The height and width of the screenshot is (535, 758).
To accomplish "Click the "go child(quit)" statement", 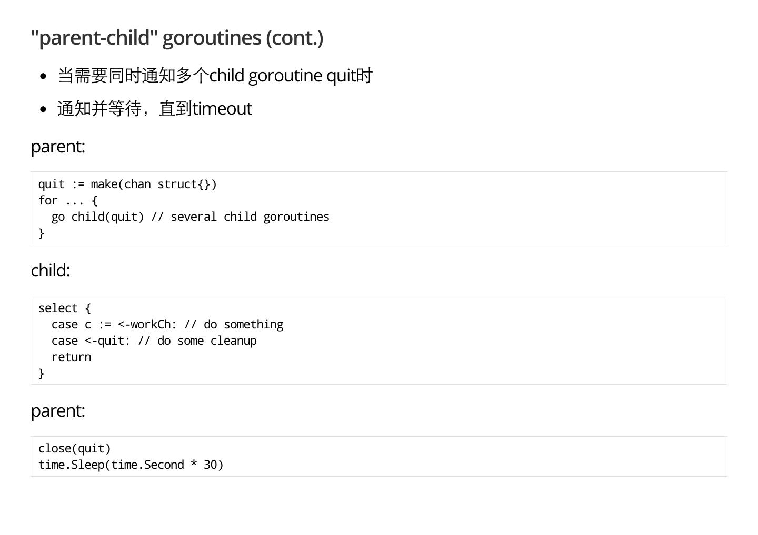I will pos(97,217).
